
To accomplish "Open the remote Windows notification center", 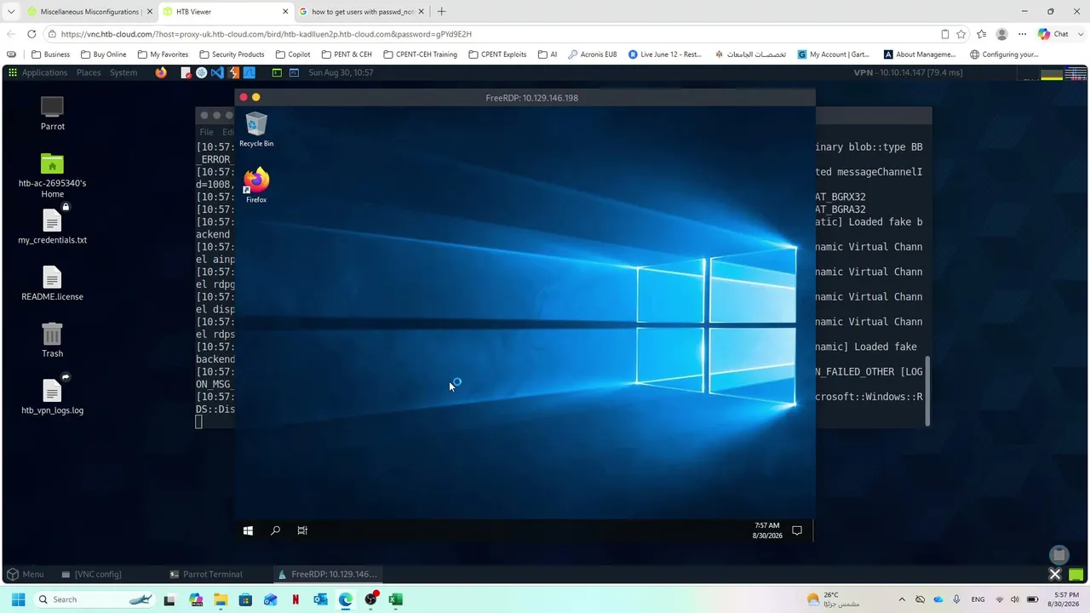I will pyautogui.click(x=797, y=530).
